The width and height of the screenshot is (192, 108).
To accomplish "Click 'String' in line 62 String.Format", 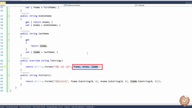I will tap(40, 67).
